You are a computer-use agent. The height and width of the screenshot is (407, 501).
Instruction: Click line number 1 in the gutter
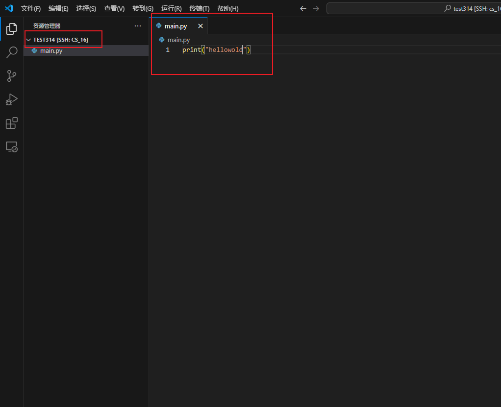point(168,50)
